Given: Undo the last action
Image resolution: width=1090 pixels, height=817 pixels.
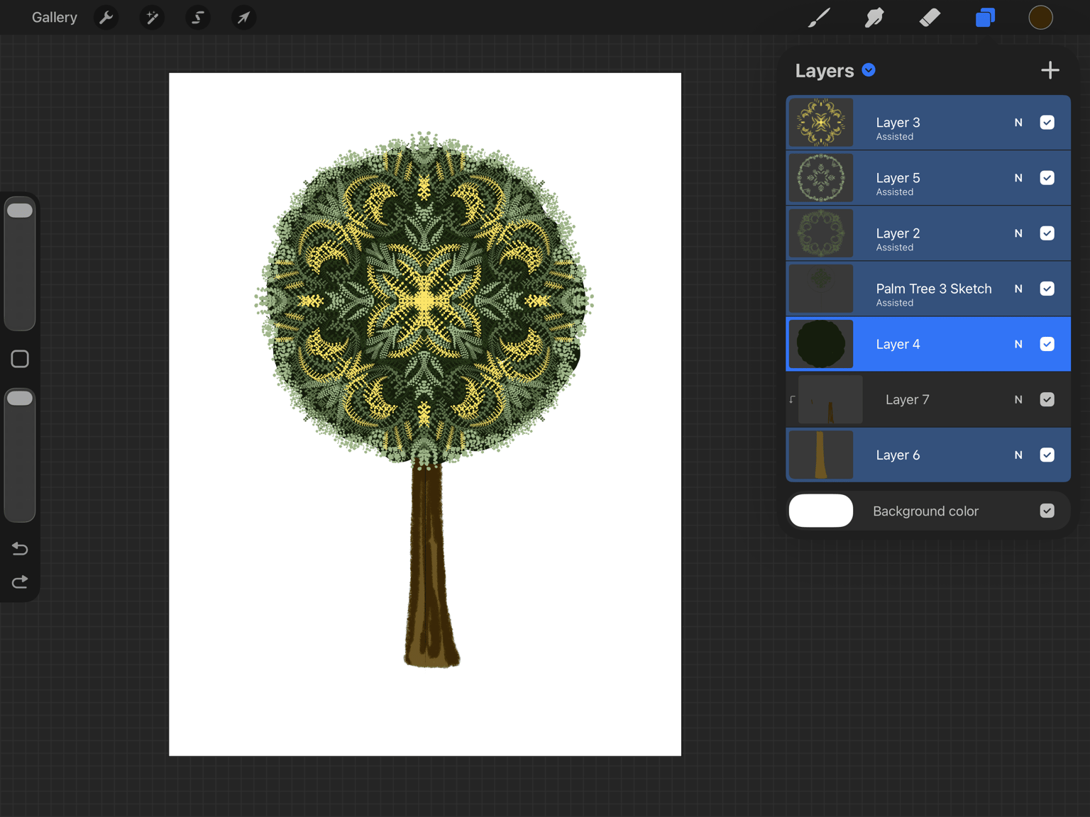Looking at the screenshot, I should (20, 548).
